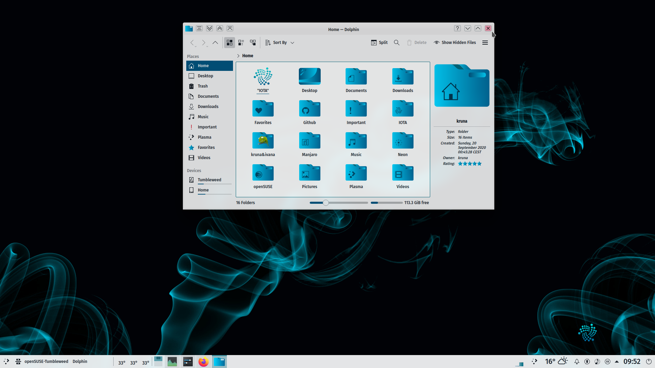
Task: Go up to the parent folder
Action: tap(215, 43)
